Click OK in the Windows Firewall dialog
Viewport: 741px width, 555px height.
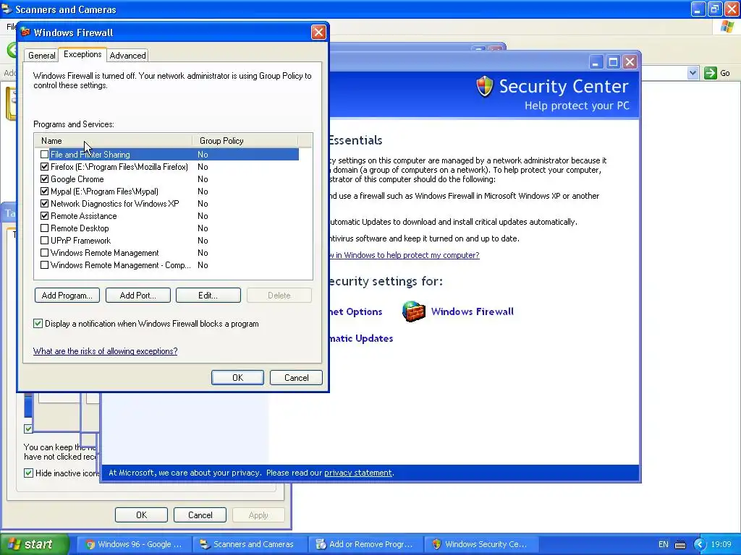[x=237, y=377]
